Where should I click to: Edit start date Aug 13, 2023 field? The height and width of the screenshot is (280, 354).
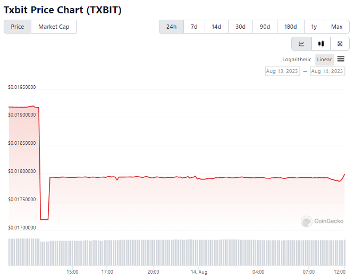click(x=282, y=71)
